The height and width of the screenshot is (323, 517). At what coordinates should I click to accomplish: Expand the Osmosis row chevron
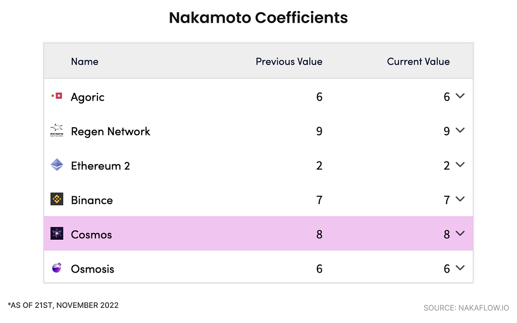[460, 267]
